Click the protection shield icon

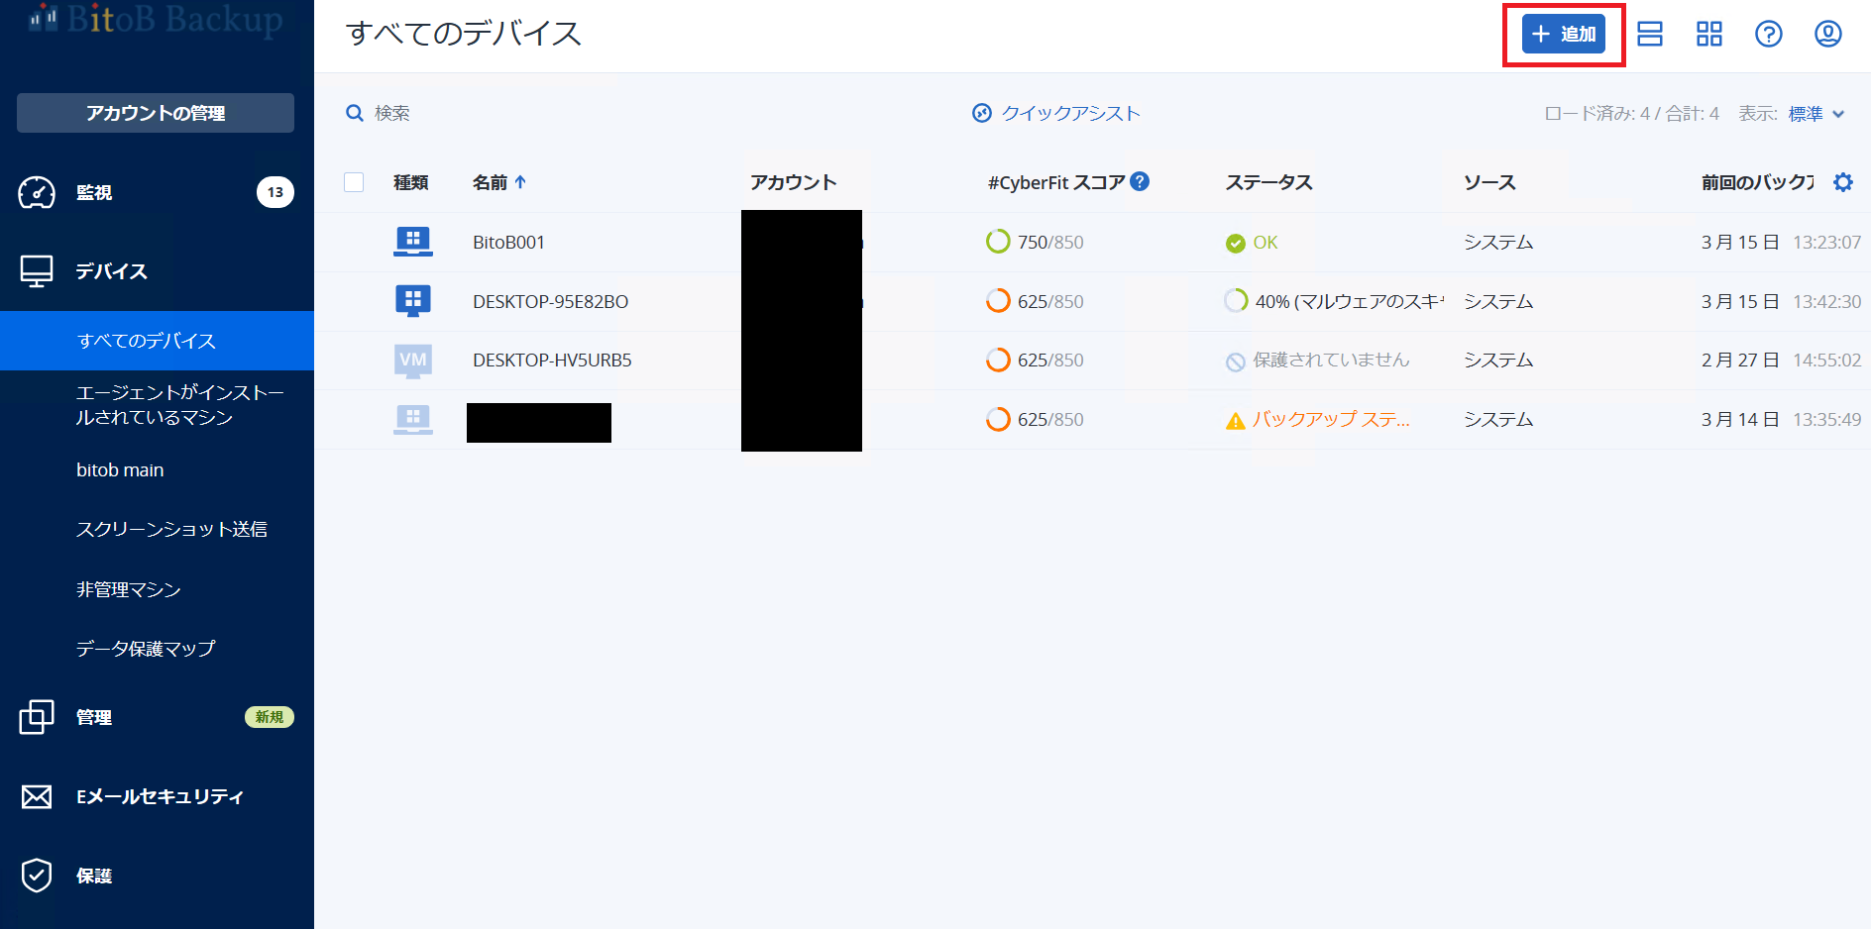37,876
